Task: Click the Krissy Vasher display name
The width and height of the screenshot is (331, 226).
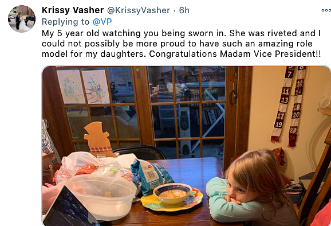Action: 73,10
